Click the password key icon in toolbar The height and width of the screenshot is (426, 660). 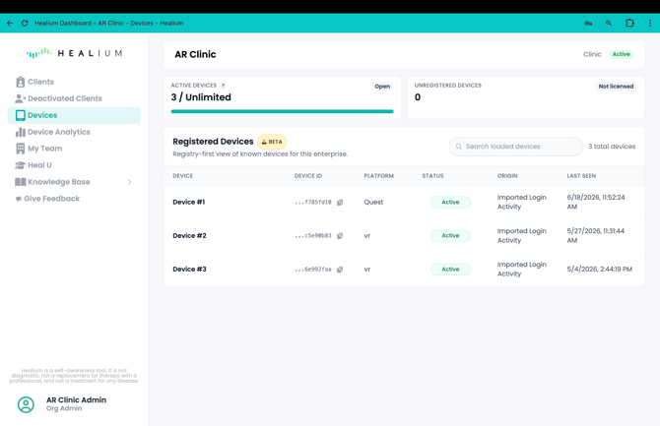[588, 24]
